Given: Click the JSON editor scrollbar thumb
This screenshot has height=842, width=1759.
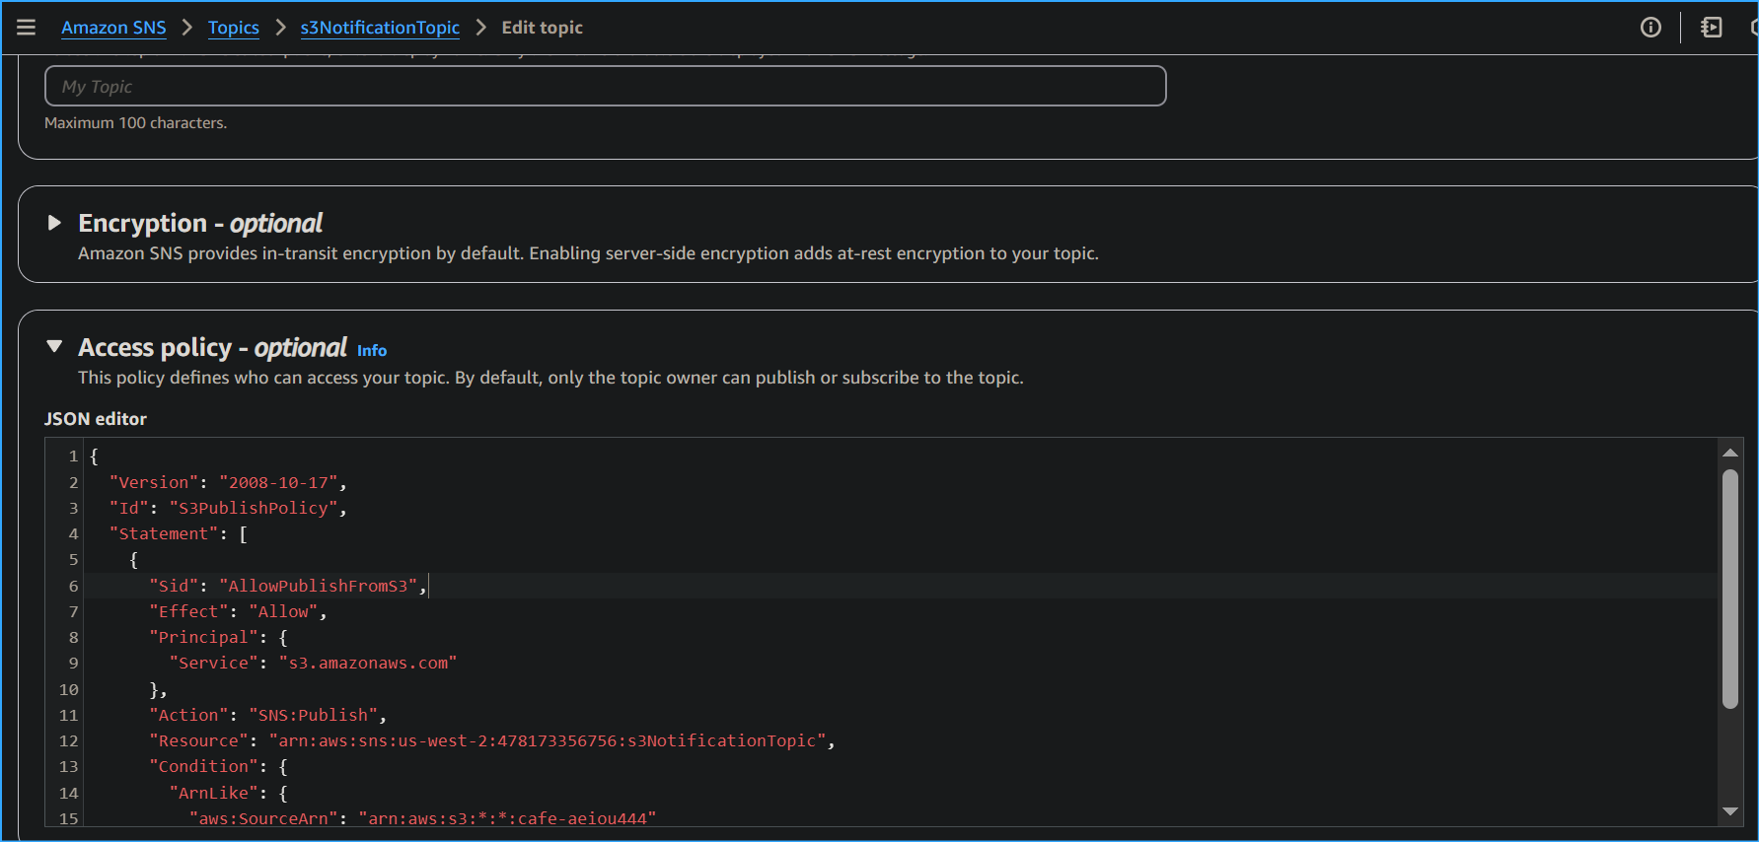Looking at the screenshot, I should coord(1729,589).
